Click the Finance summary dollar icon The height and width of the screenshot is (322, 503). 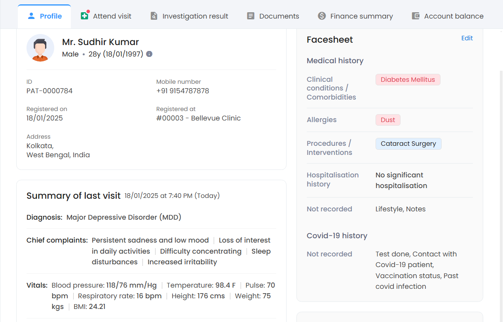pos(322,16)
